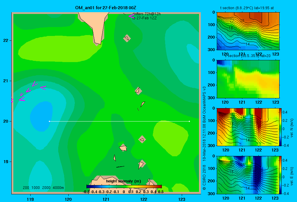Click longitude label 120 on main map axis
This screenshot has width=297, height=202.
coord(68,199)
